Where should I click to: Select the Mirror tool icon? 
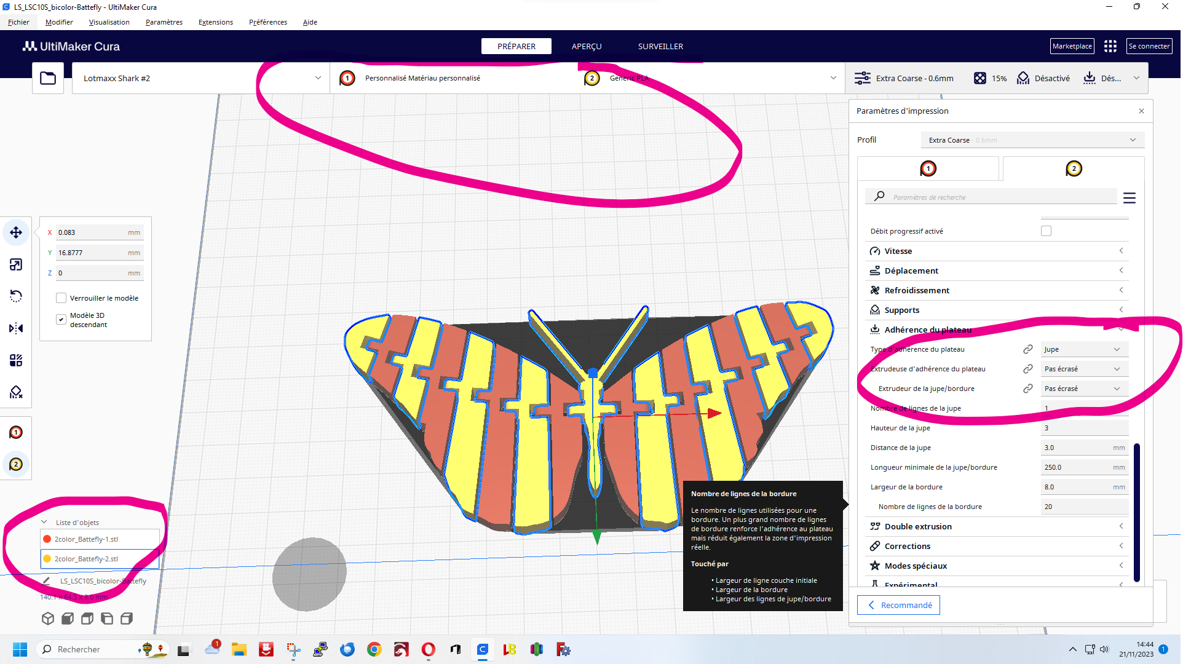(x=16, y=328)
